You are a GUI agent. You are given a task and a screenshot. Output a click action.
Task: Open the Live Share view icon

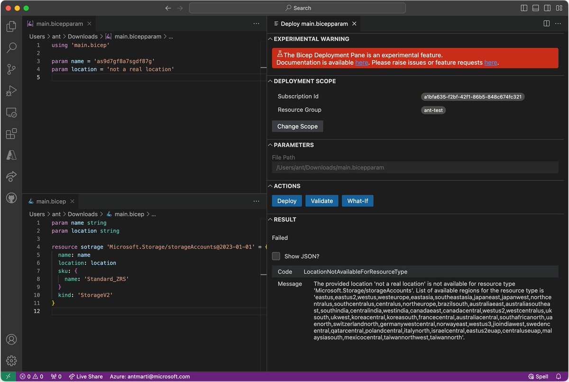point(11,177)
